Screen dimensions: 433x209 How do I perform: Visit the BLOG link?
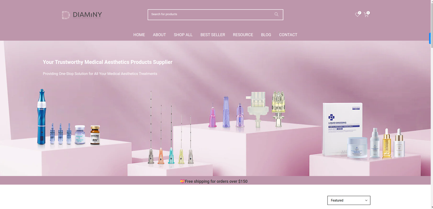click(x=266, y=35)
